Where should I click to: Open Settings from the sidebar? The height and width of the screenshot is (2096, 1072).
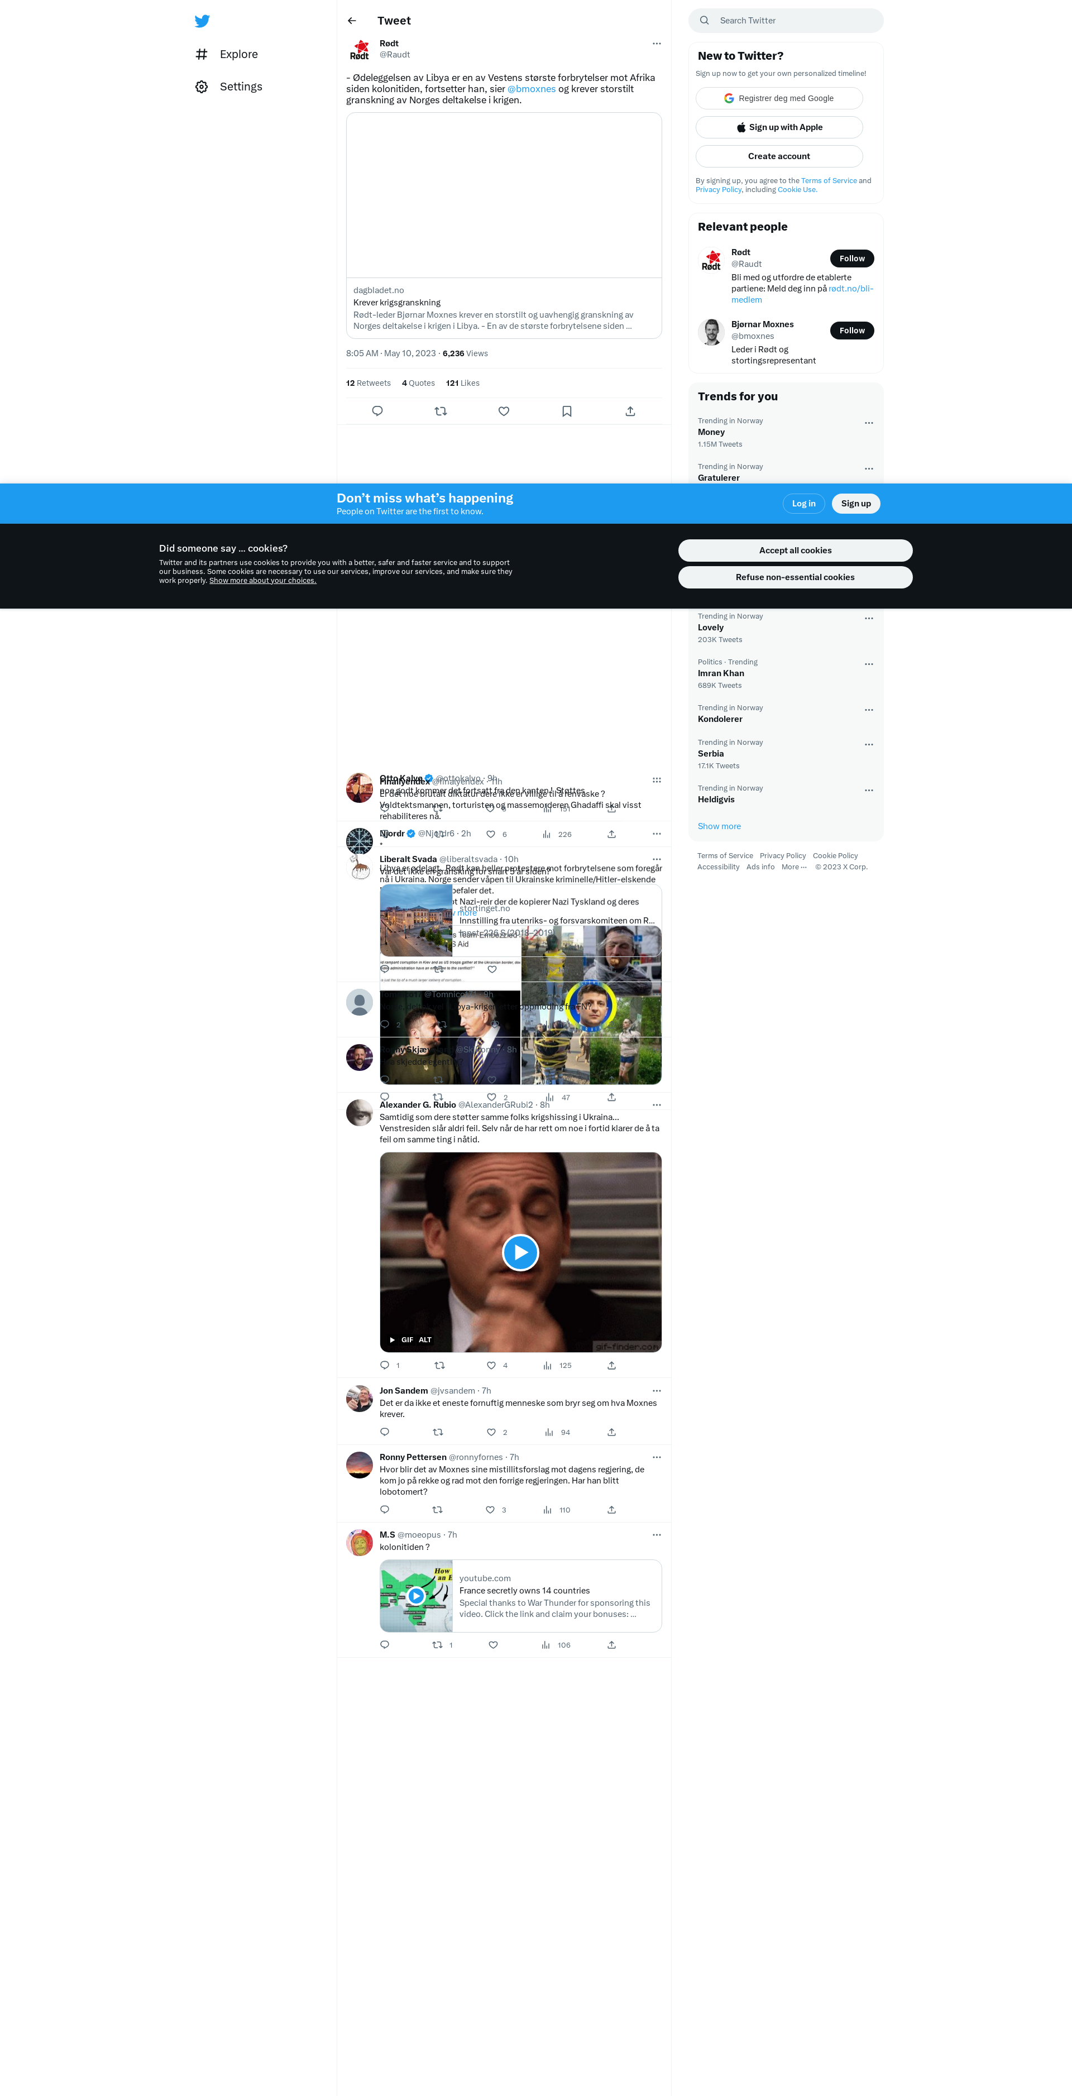pos(228,87)
